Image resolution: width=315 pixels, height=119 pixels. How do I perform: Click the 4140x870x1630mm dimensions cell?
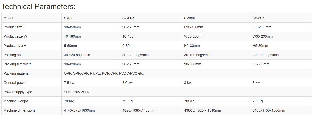pyautogui.click(x=91, y=110)
